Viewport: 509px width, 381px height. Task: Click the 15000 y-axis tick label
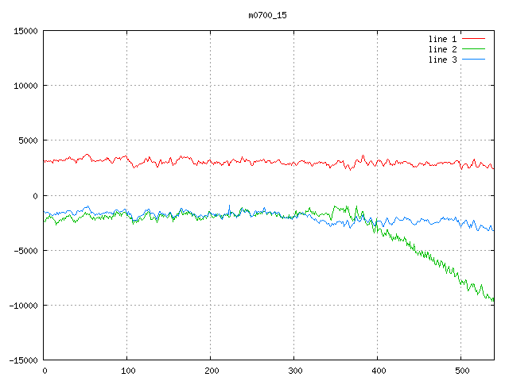point(25,31)
